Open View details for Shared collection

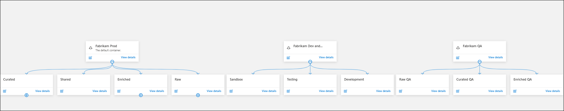coord(100,91)
